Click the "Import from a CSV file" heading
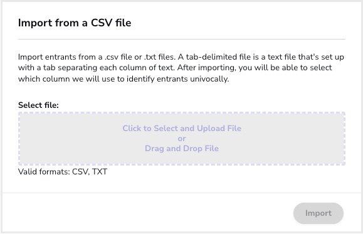The image size is (363, 234). pos(75,23)
